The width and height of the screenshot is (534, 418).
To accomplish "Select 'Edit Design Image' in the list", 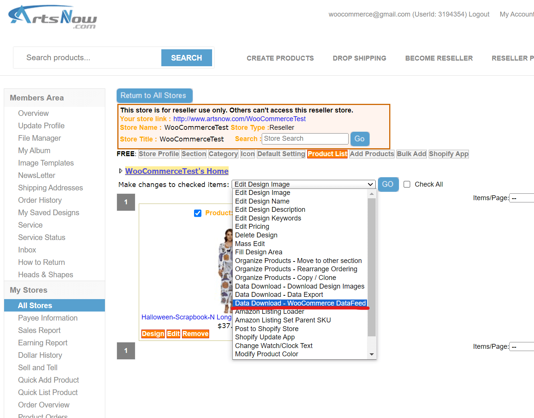I will click(x=262, y=193).
